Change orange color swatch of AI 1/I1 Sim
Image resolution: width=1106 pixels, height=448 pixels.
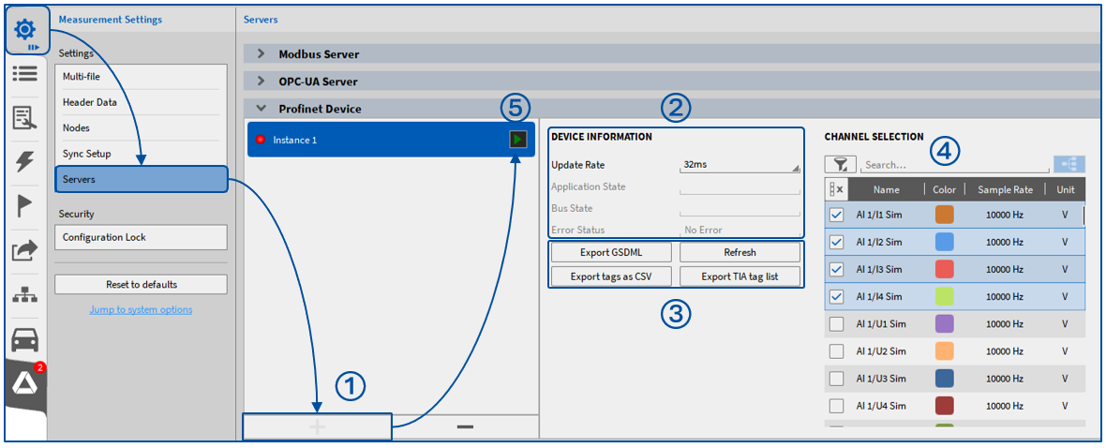tap(945, 215)
